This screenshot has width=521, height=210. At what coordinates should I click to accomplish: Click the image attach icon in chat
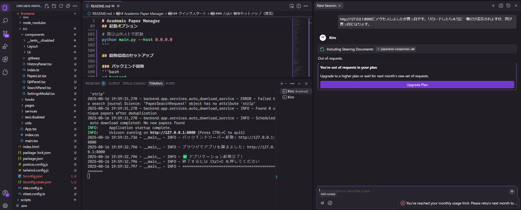330,203
